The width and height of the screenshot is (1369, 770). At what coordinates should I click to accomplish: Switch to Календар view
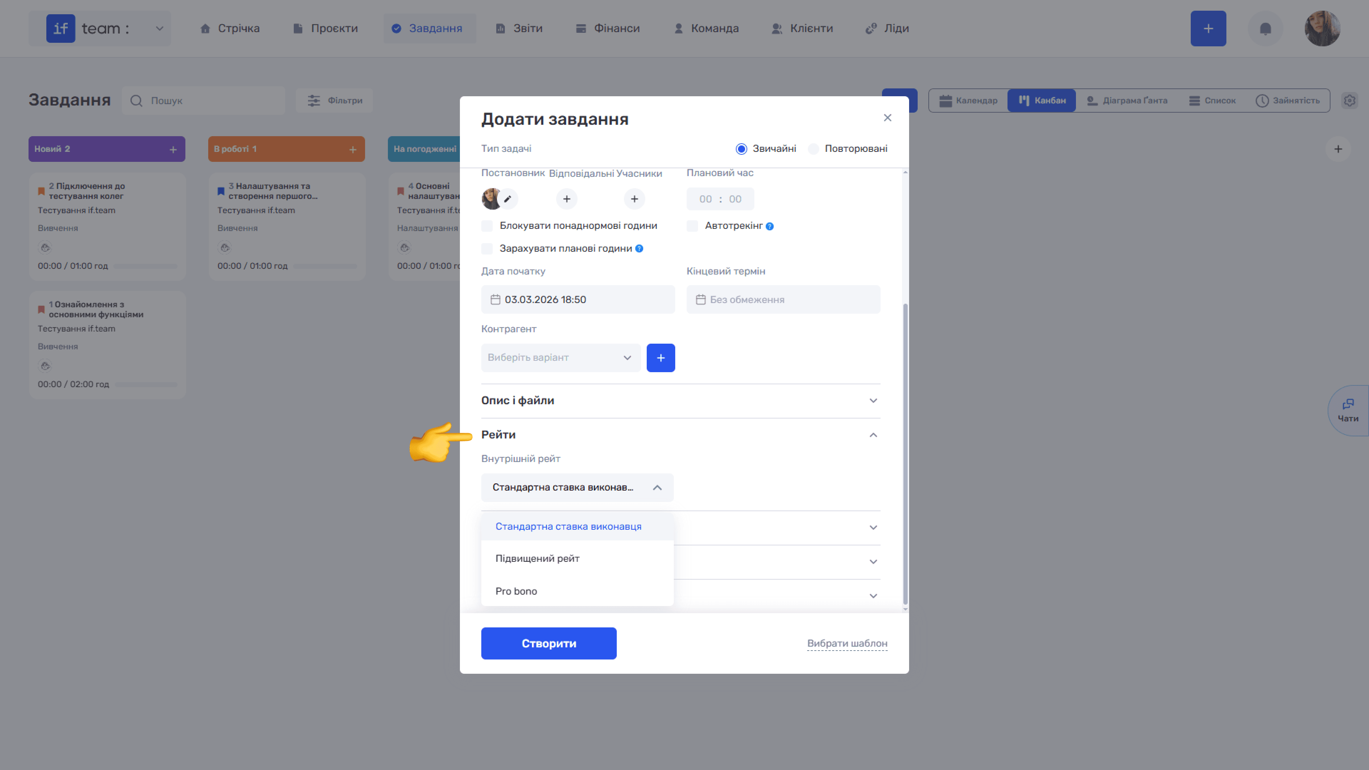click(x=968, y=101)
